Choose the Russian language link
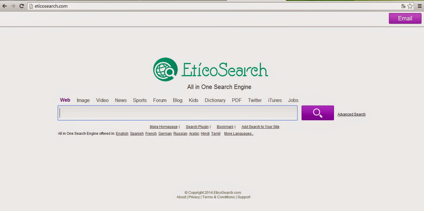This screenshot has width=424, height=211. pos(180,134)
